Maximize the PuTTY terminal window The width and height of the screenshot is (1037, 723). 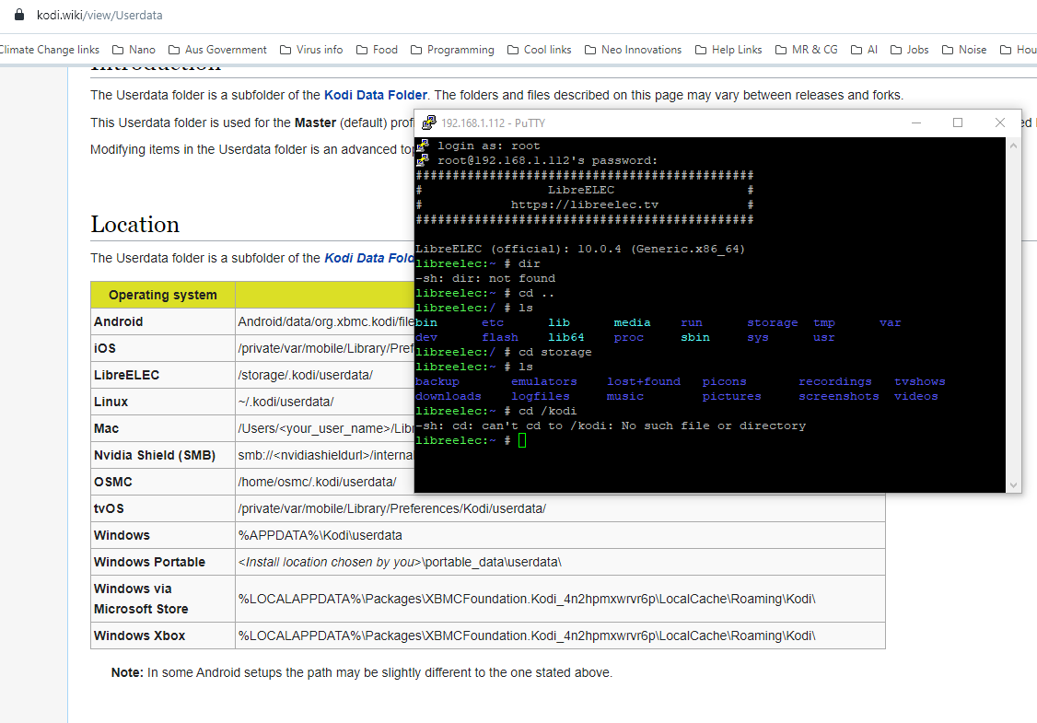click(x=957, y=122)
